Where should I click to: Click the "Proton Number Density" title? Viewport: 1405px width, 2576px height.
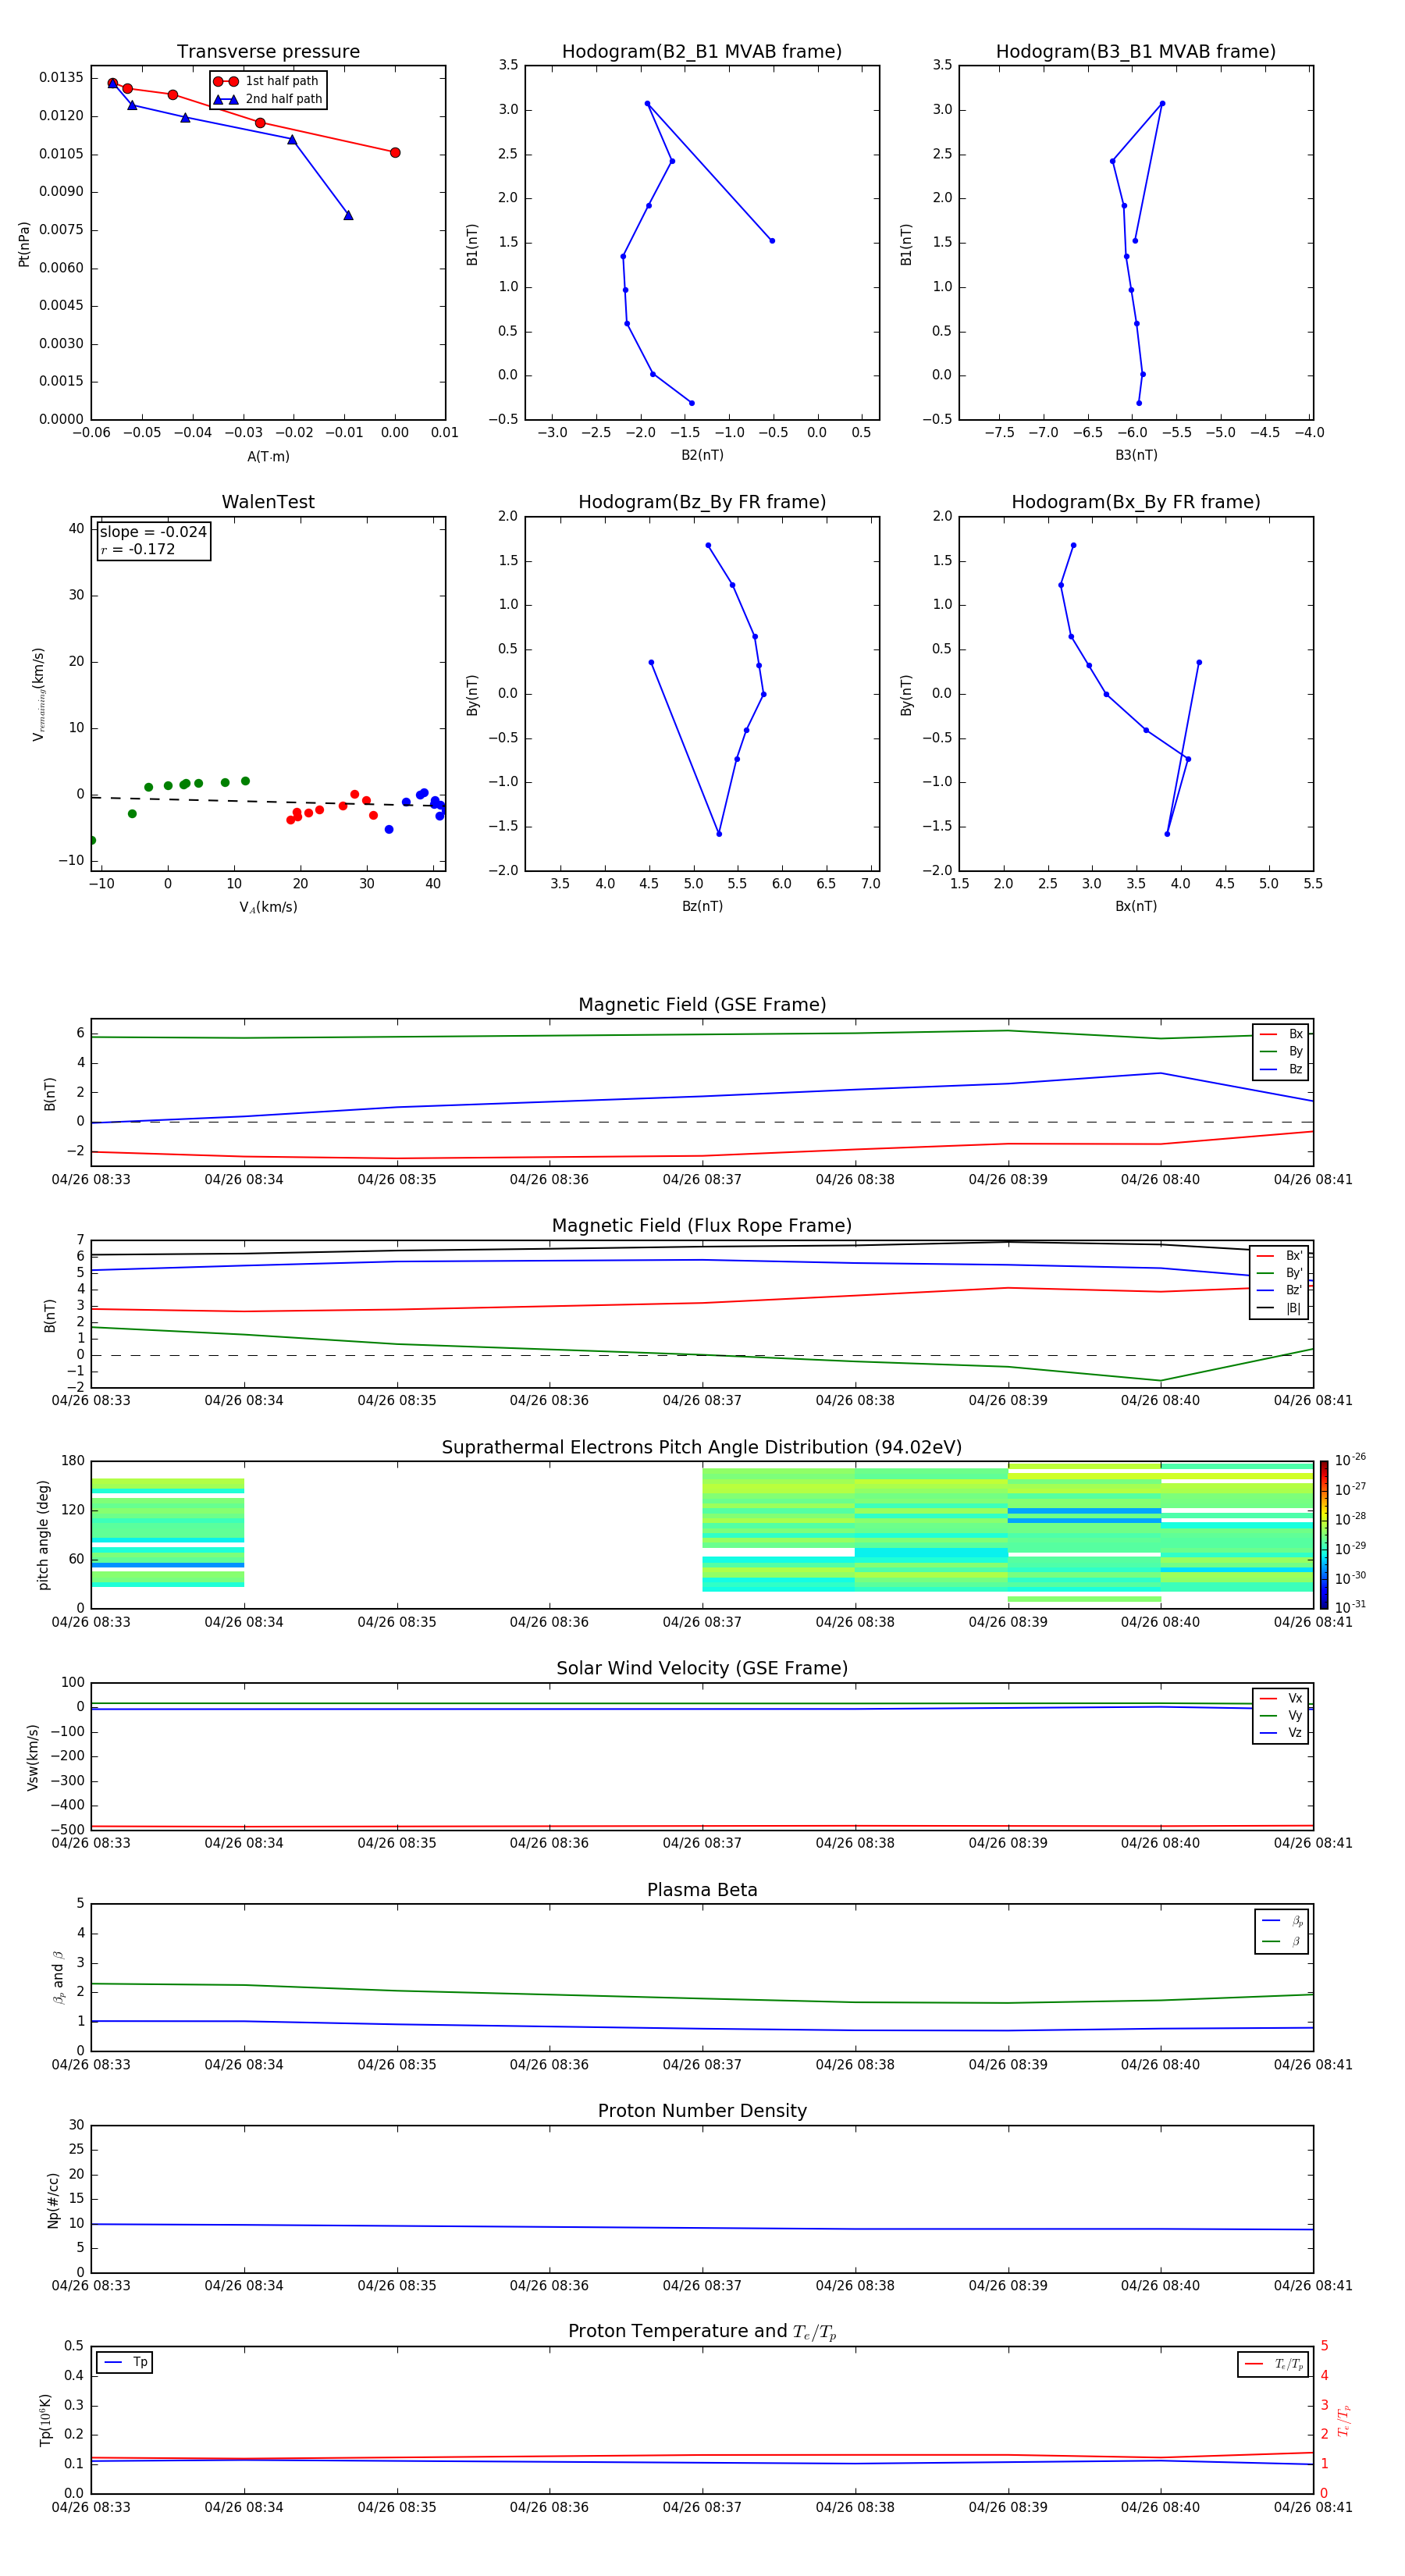(702, 2111)
